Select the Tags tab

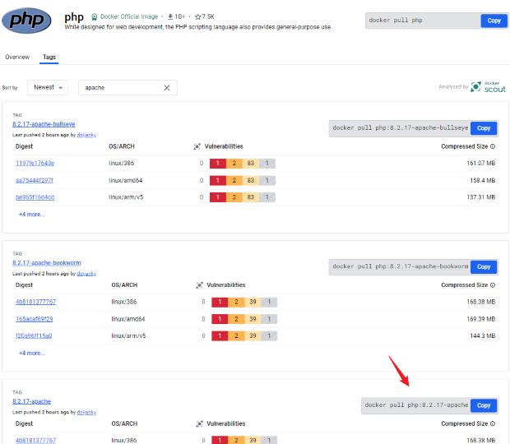tap(49, 58)
